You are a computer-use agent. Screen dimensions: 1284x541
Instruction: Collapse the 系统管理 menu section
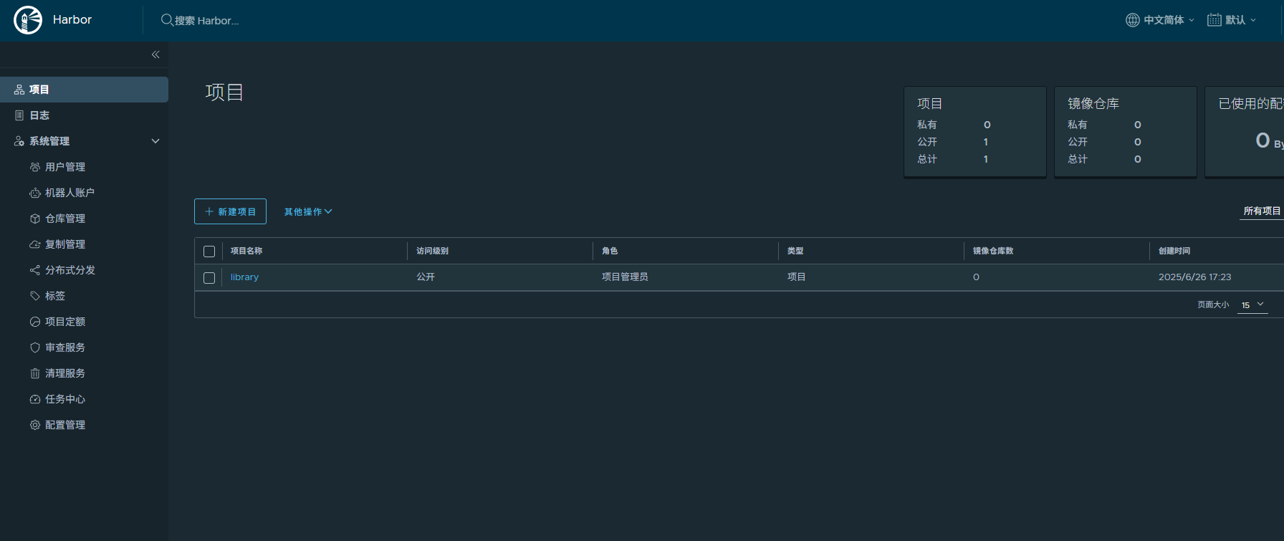(x=155, y=141)
